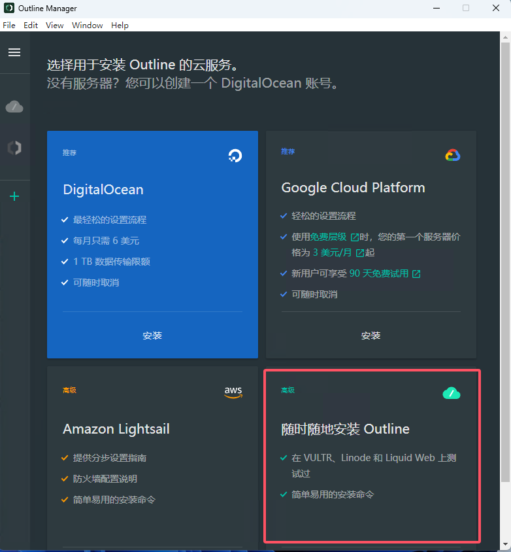Image resolution: width=511 pixels, height=552 pixels.
Task: Open the Edit menu
Action: click(31, 26)
